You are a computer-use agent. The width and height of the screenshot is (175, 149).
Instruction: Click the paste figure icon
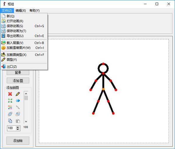tap(18, 121)
